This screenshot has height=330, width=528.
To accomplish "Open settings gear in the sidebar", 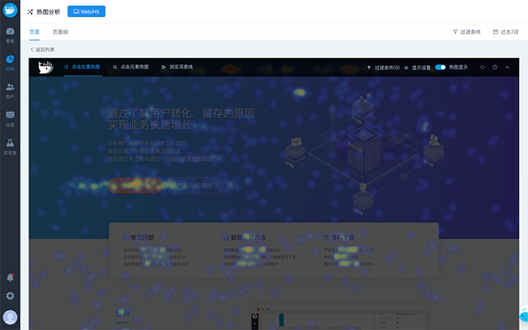I will pyautogui.click(x=10, y=296).
